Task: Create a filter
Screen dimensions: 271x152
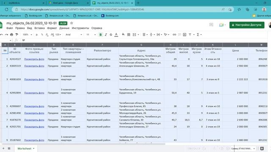Action: tap(190, 35)
